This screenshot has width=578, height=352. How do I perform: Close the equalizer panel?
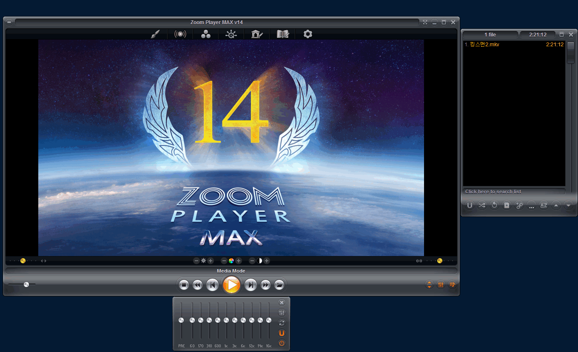point(282,303)
